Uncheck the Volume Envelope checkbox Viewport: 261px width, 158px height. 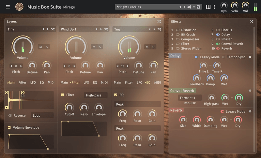pyautogui.click(x=9, y=127)
